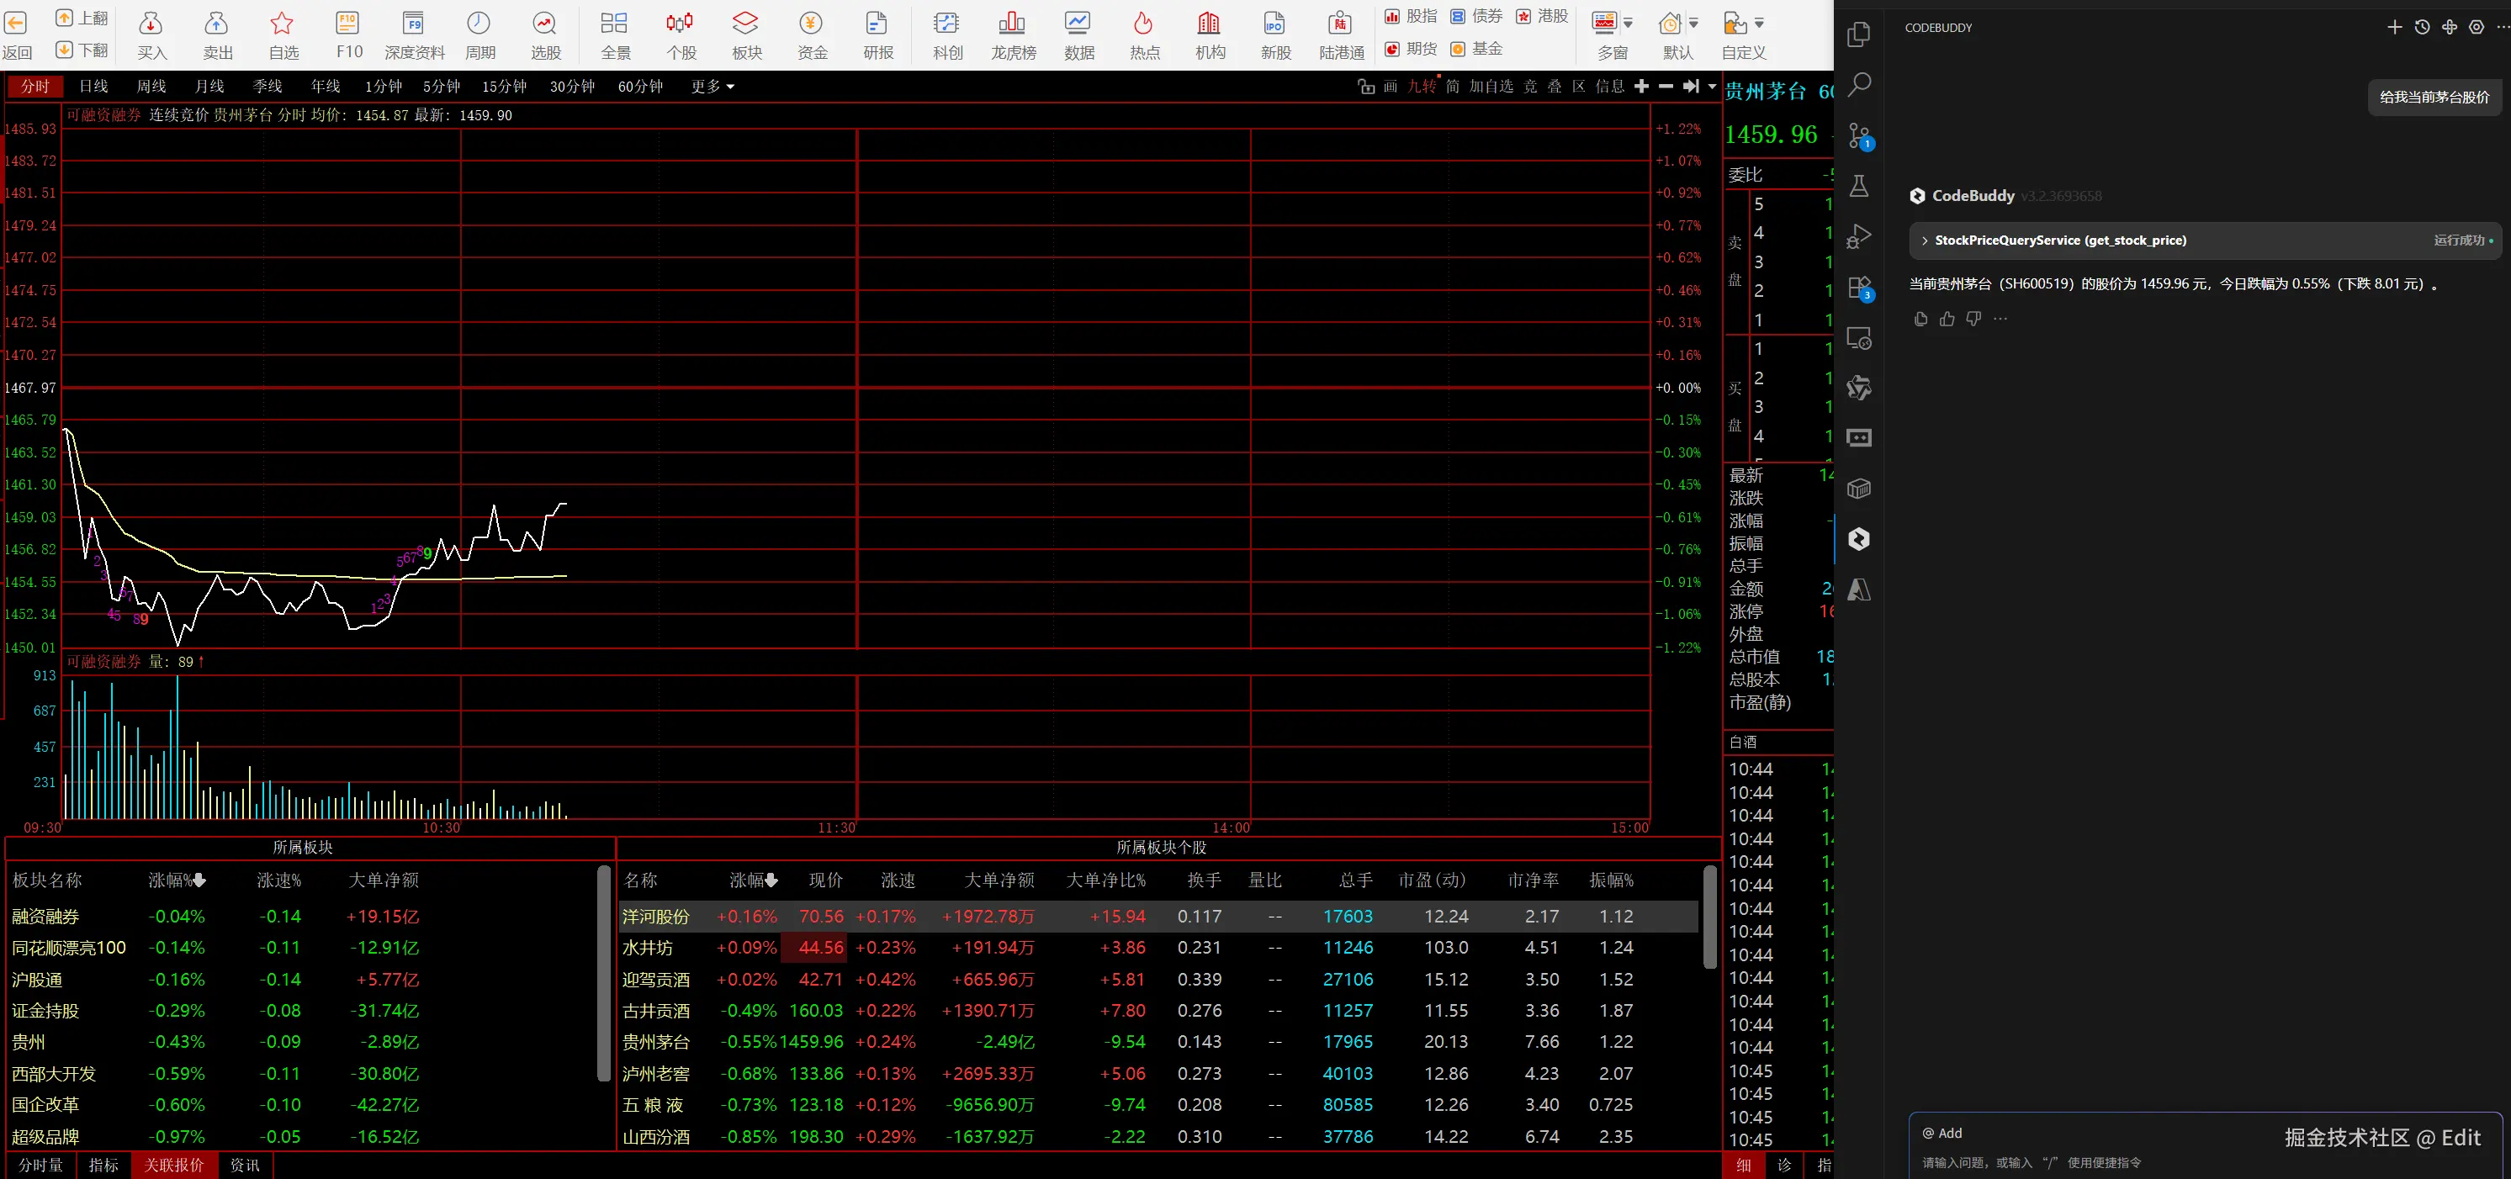2511x1179 pixels.
Task: Toggle the 九转 indicator on chart
Action: pos(1421,87)
